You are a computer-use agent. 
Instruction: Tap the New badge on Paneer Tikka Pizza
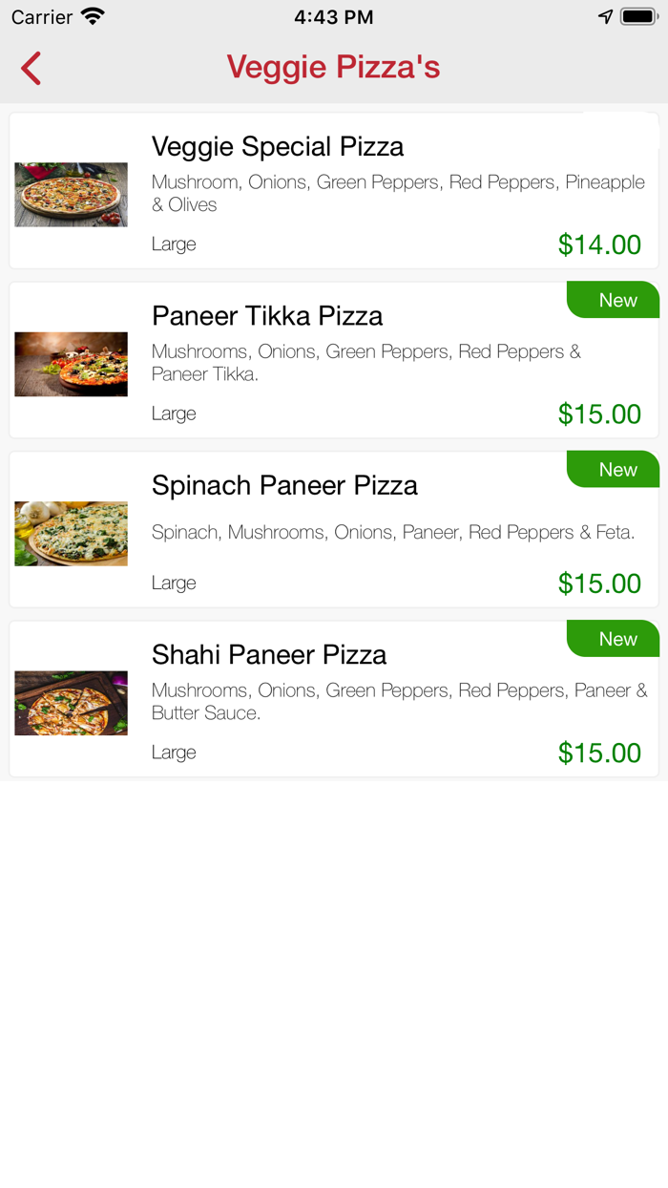[x=615, y=300]
